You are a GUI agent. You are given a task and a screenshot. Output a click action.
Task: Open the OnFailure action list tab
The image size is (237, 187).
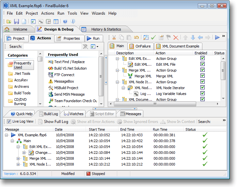point(140,46)
